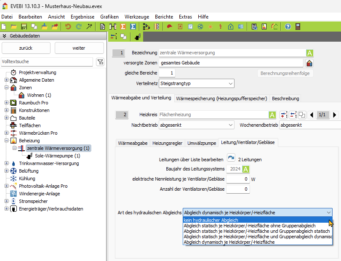Screen dimensions: 341x261
Task: Switch to the Umwälzpumpe tab
Action: click(x=202, y=143)
